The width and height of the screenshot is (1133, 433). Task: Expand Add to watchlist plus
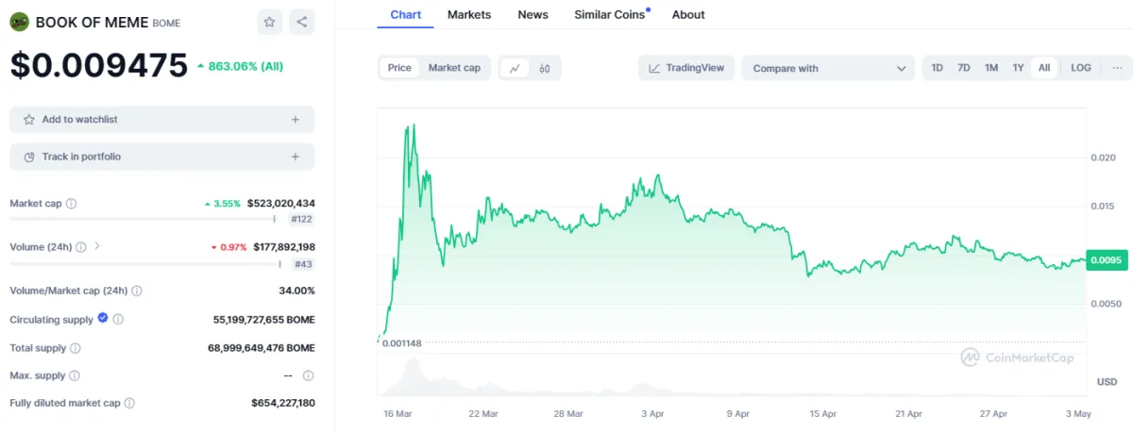(x=296, y=120)
